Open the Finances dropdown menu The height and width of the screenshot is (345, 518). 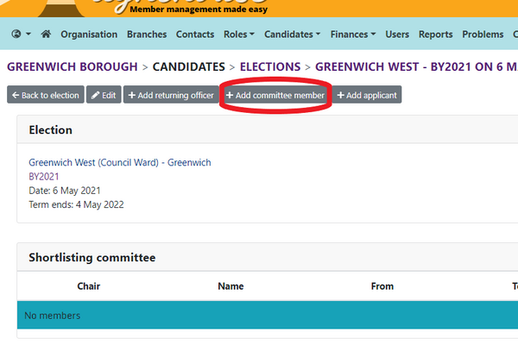click(353, 34)
